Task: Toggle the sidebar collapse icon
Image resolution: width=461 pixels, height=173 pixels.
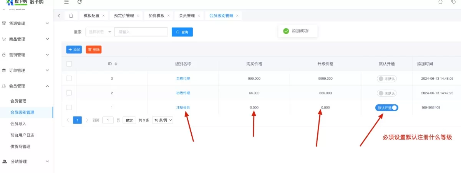Action: click(x=66, y=2)
